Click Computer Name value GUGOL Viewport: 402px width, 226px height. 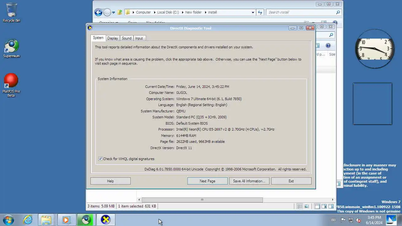(182, 93)
